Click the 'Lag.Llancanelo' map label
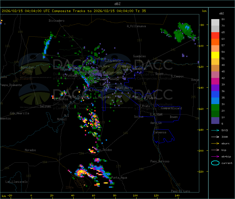Image resolution: width=235 pixels, height=199 pixels. coord(16,182)
